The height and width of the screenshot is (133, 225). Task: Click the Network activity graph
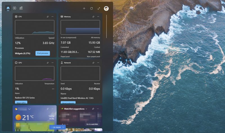[80, 73]
